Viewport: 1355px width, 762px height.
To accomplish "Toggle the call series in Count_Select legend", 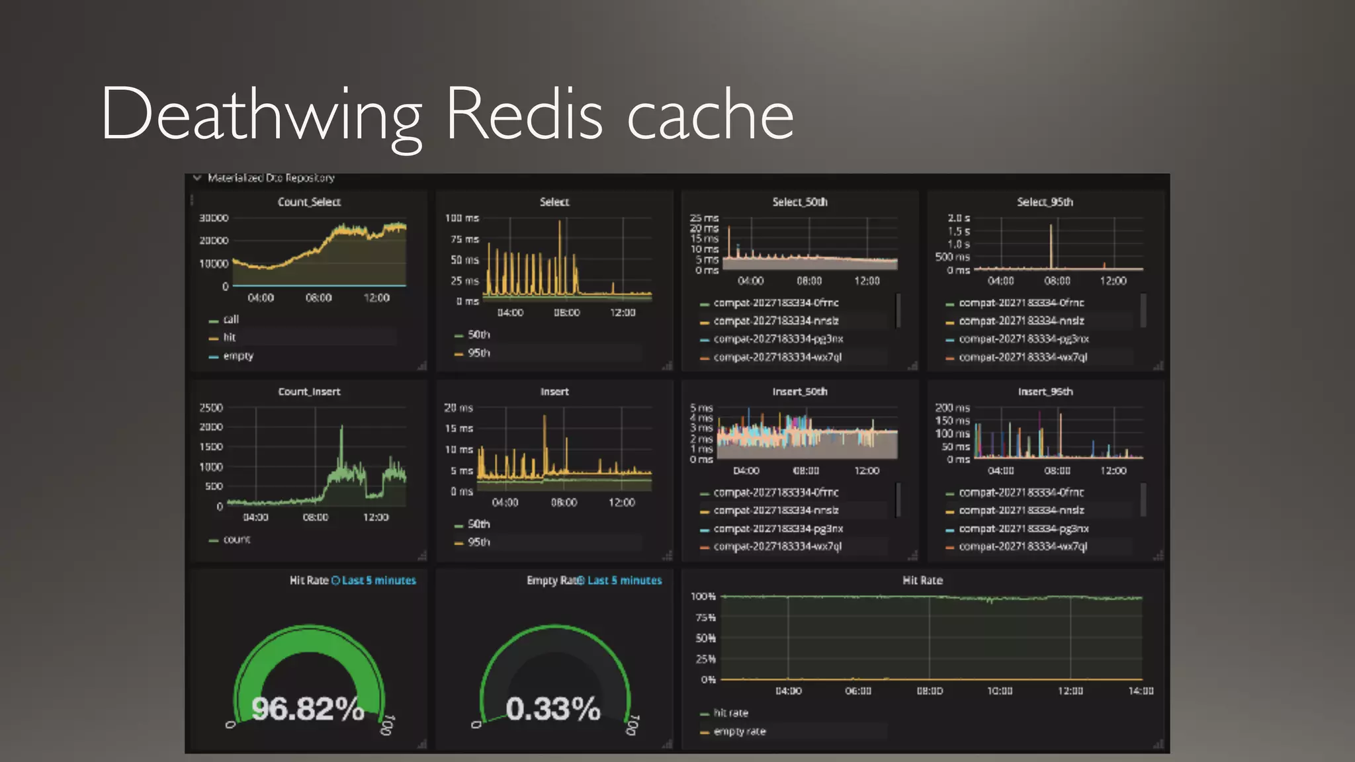I will 231,319.
